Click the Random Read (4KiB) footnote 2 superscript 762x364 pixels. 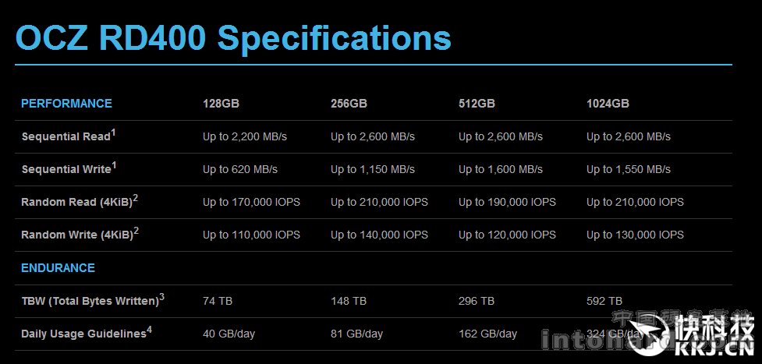(x=136, y=198)
